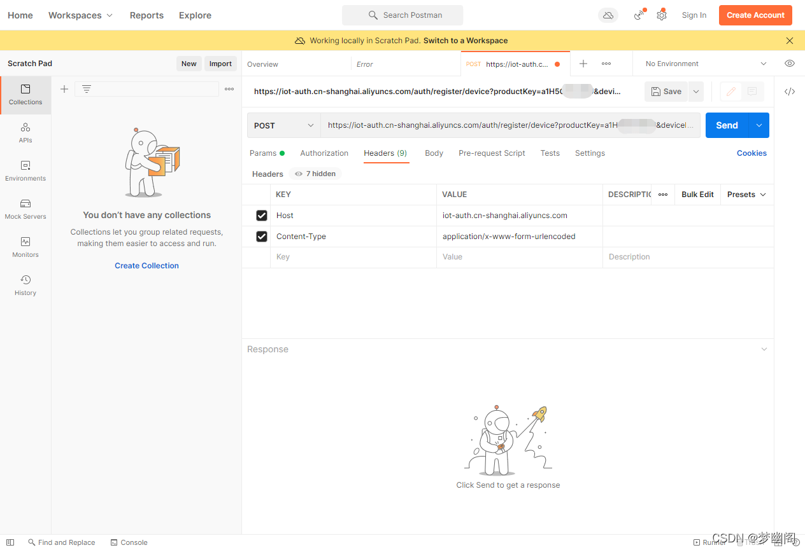
Task: Click the Save button
Action: coord(666,92)
